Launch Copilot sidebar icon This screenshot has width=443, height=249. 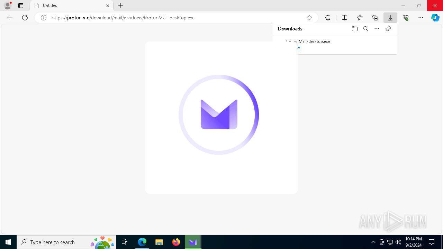435,18
